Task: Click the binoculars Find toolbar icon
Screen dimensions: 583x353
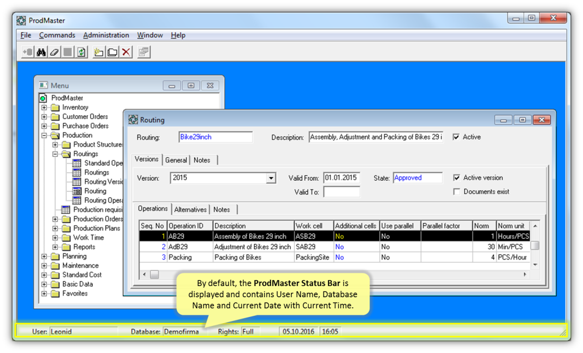Action: (x=41, y=52)
